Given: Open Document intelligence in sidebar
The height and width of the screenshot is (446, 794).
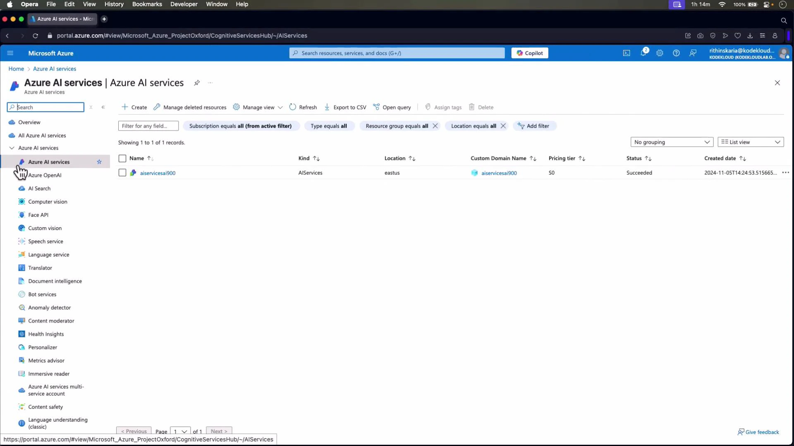Looking at the screenshot, I should coord(55,281).
